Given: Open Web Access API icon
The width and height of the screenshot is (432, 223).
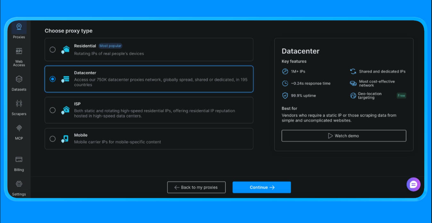Looking at the screenshot, I should pyautogui.click(x=19, y=51).
